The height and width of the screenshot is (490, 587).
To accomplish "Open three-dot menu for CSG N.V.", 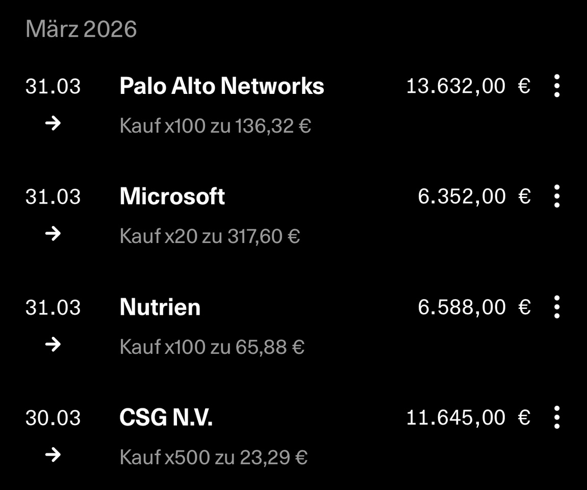I will 556,418.
